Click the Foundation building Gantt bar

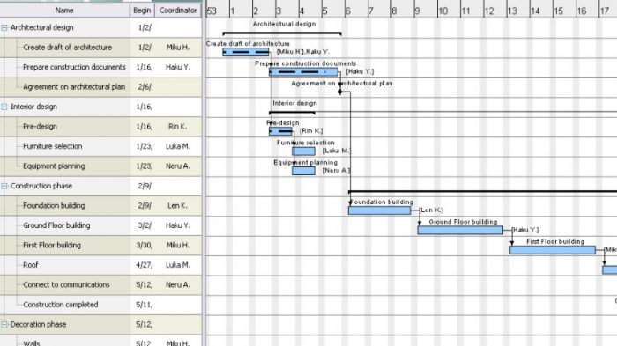tap(379, 210)
